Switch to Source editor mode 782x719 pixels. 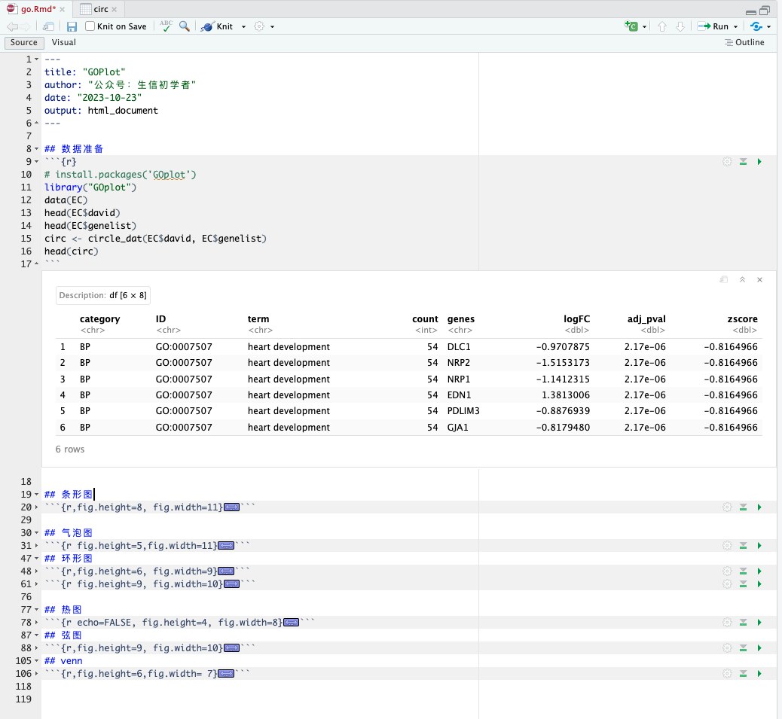[x=24, y=43]
